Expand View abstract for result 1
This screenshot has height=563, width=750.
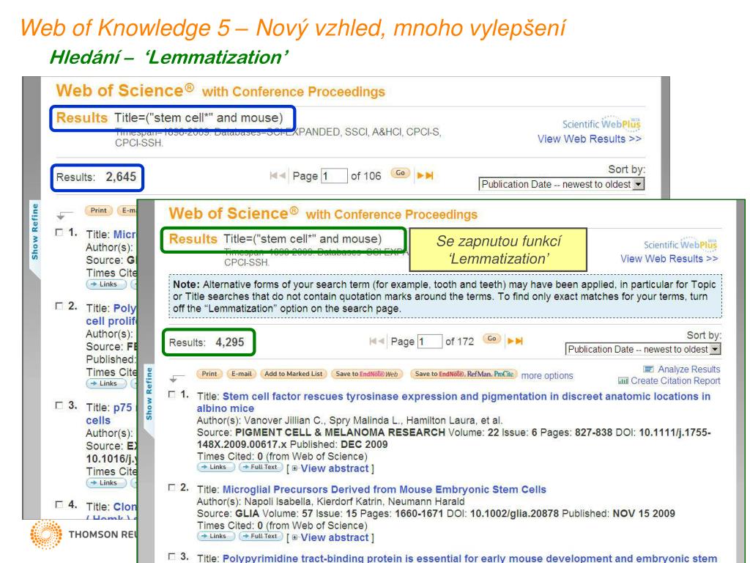[x=334, y=468]
